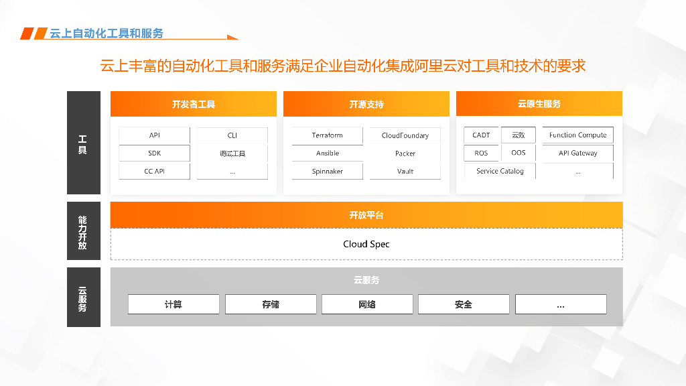Click the Cloud Spec dashed box
The width and height of the screenshot is (686, 386).
tap(366, 244)
